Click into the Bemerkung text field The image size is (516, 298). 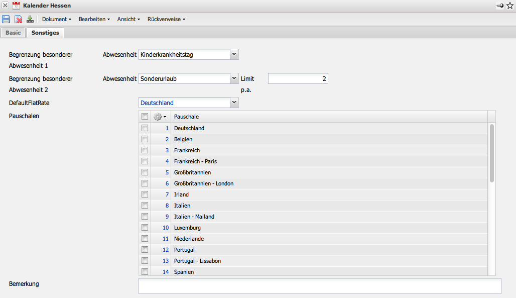tap(320, 286)
